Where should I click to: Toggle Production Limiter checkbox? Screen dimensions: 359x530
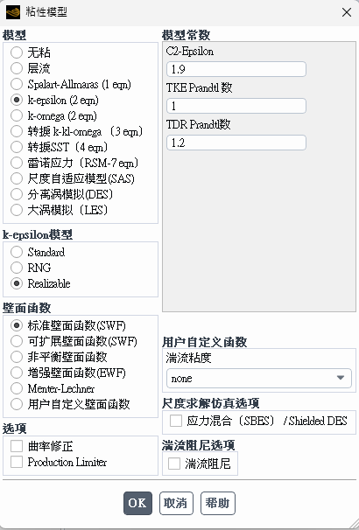click(17, 462)
